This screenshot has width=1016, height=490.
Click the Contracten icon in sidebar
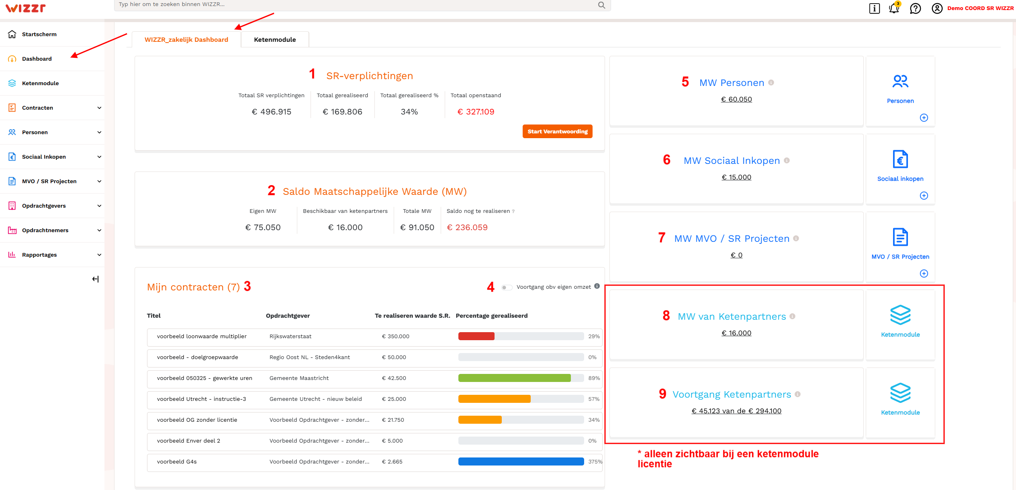pos(12,108)
